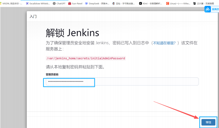Image resolution: width=219 pixels, height=128 pixels.
Task: Click the Sun-Panel red icon
Action: [x=69, y=3]
